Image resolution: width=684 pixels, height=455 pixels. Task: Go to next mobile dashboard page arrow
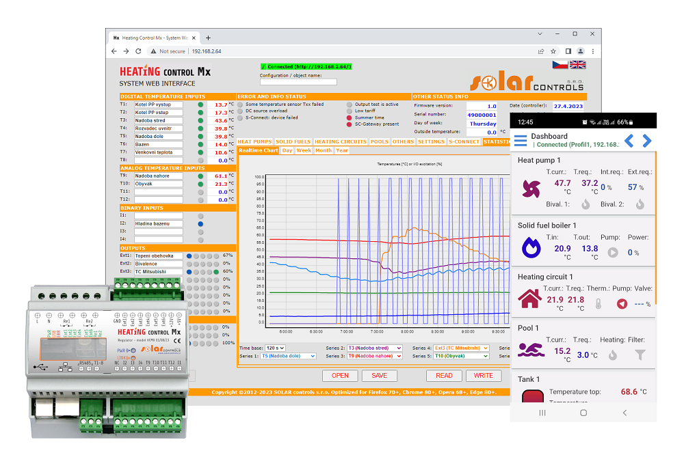coord(646,141)
